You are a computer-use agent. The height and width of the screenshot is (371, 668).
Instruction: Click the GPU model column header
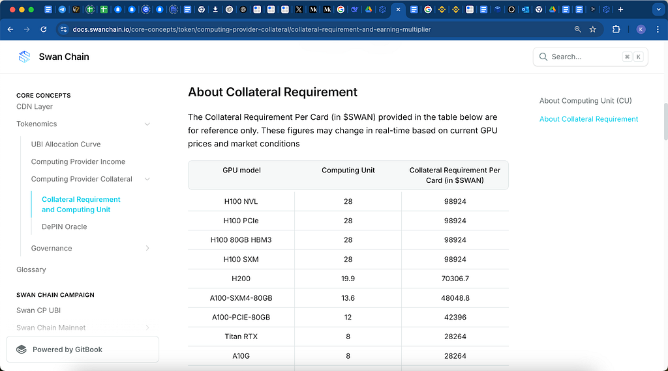point(241,171)
